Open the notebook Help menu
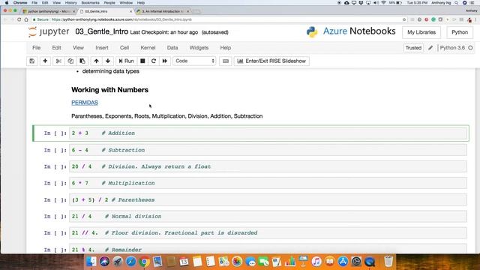The width and height of the screenshot is (480, 270). click(x=226, y=48)
